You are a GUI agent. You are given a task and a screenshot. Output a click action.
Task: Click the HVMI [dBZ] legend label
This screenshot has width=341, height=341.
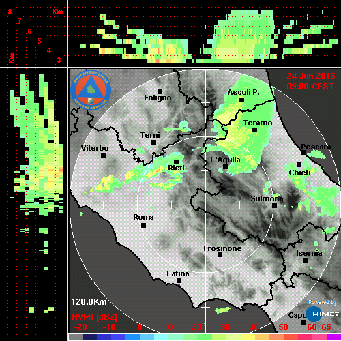pyautogui.click(x=94, y=317)
